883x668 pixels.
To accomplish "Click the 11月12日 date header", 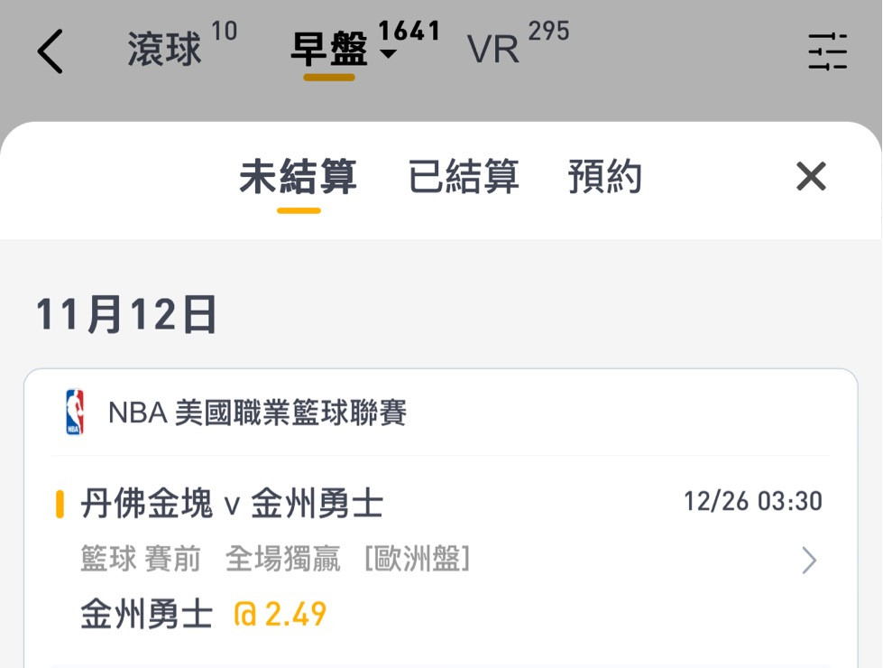I will [126, 314].
